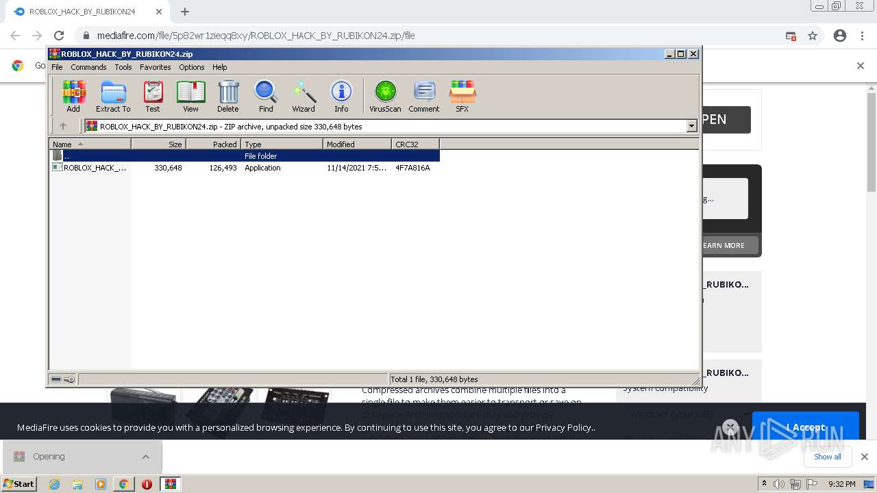Show archive Info icon
The image size is (877, 493).
point(341,96)
